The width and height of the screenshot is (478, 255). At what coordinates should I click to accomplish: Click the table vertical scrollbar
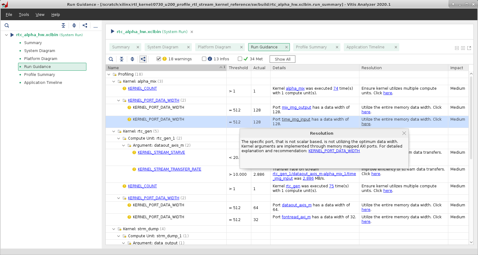pyautogui.click(x=471, y=118)
